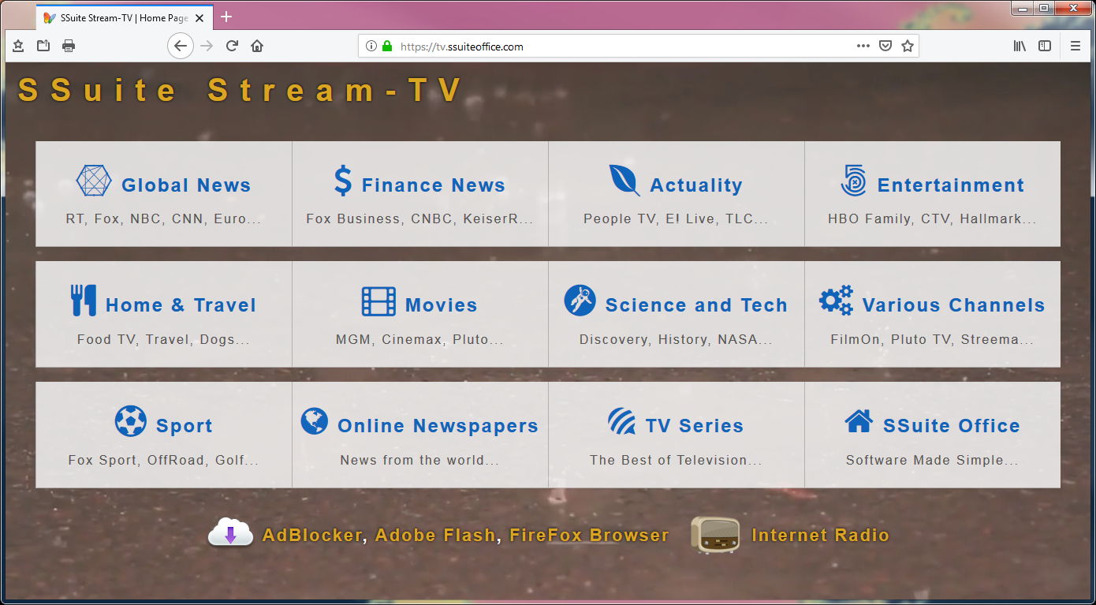This screenshot has height=605, width=1096.
Task: Open the Online Newspapers link
Action: (438, 426)
